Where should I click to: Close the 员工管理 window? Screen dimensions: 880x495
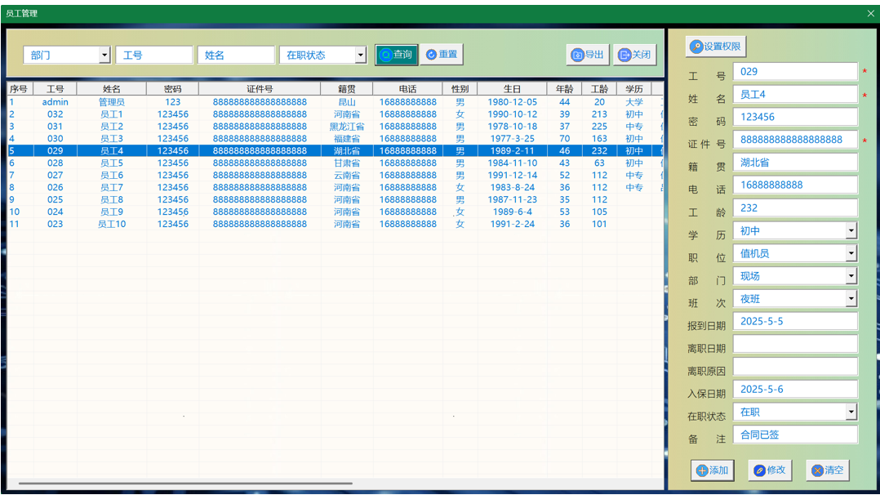coord(870,13)
